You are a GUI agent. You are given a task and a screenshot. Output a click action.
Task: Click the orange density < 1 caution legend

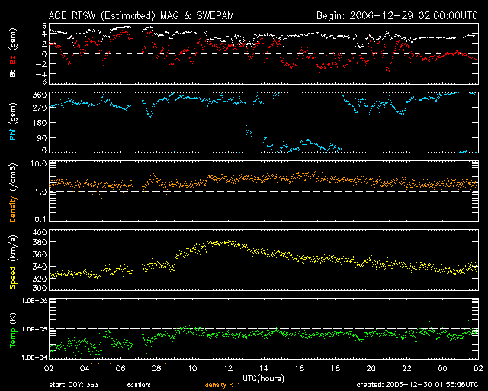tap(224, 385)
